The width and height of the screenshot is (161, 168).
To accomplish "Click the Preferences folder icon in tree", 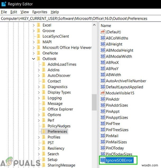I will pyautogui.click(x=44, y=131).
